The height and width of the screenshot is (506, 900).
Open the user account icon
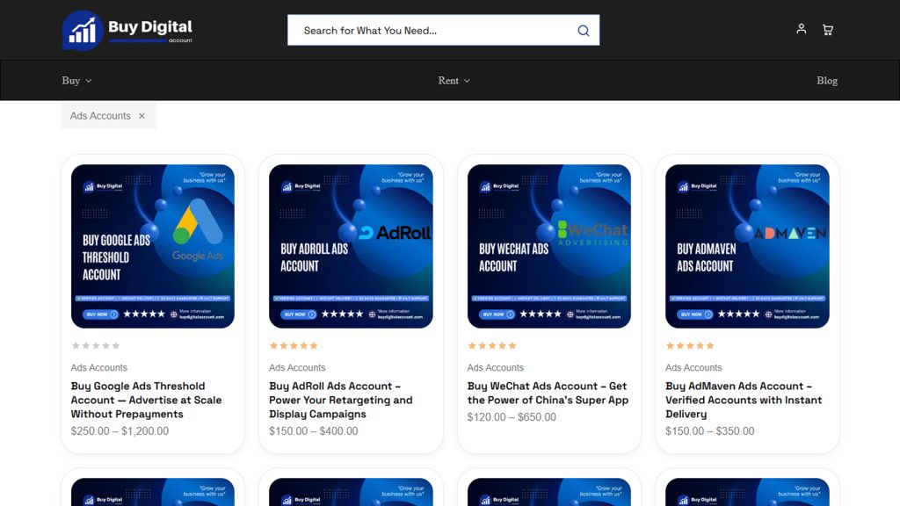click(x=802, y=29)
